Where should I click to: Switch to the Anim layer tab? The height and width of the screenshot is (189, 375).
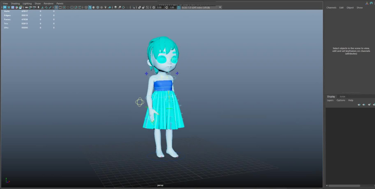click(x=342, y=96)
